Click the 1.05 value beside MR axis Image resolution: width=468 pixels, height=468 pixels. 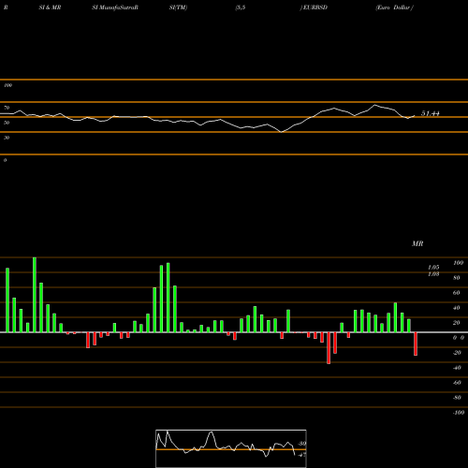click(433, 268)
